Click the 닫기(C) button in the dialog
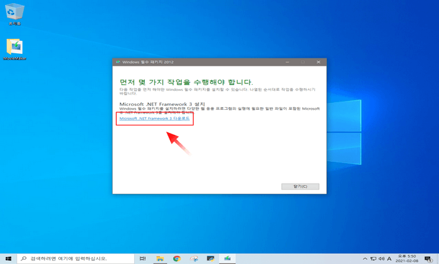Screen dimensions: 439x264 (x=300, y=186)
